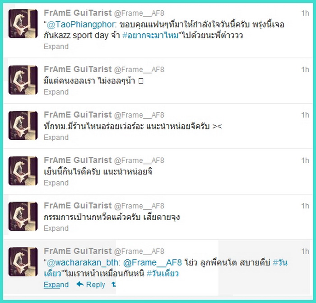Expand the third tweet ending with ><
The image size is (316, 303).
pyautogui.click(x=56, y=138)
